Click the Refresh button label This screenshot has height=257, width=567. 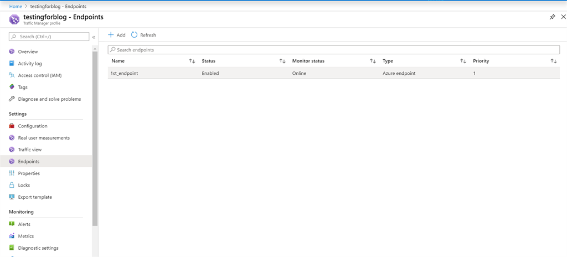148,35
